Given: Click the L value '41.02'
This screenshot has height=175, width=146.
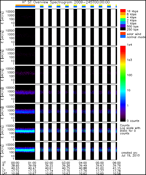Looking at the screenshot, I should coord(100,168).
